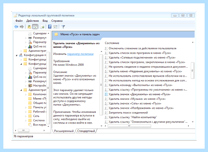The height and width of the screenshot is (152, 208).
Task: Expand the «Система» tree node
Action: tap(26, 121)
